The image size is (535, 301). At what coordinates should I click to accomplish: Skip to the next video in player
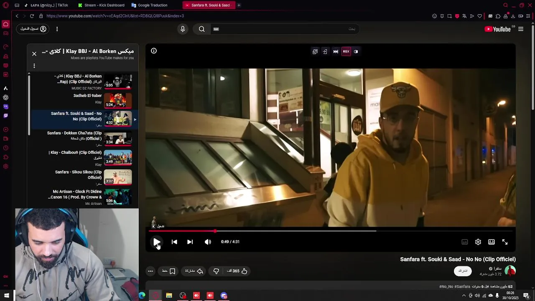coord(190,242)
